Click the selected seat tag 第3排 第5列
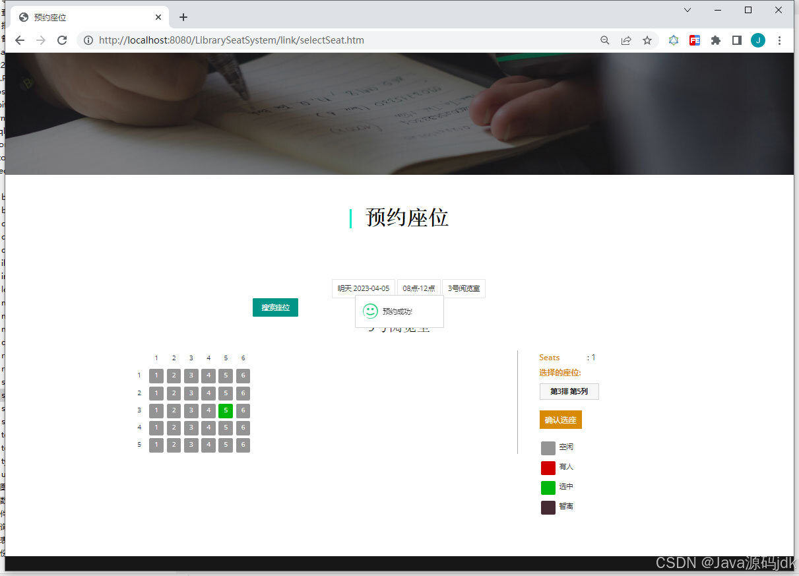 click(569, 391)
